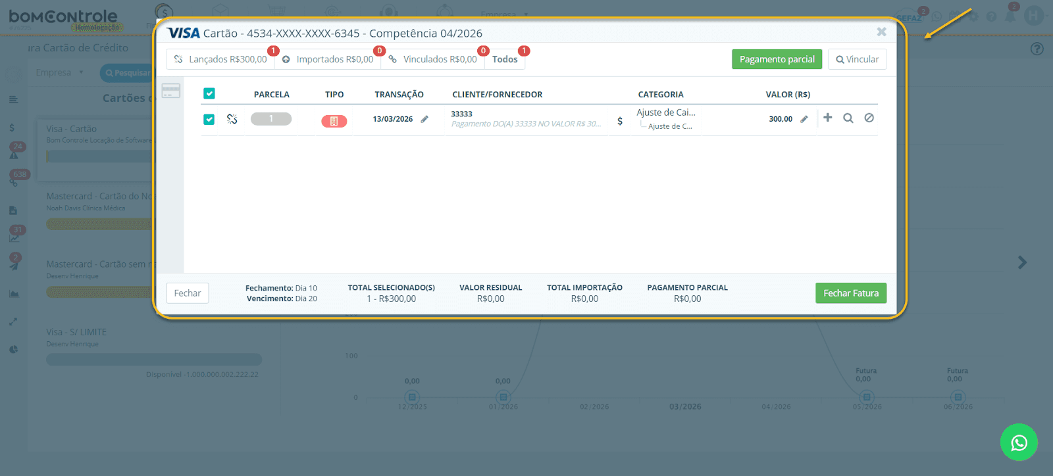Open the Empresa dropdown in background page
The image size is (1053, 476).
[60, 72]
